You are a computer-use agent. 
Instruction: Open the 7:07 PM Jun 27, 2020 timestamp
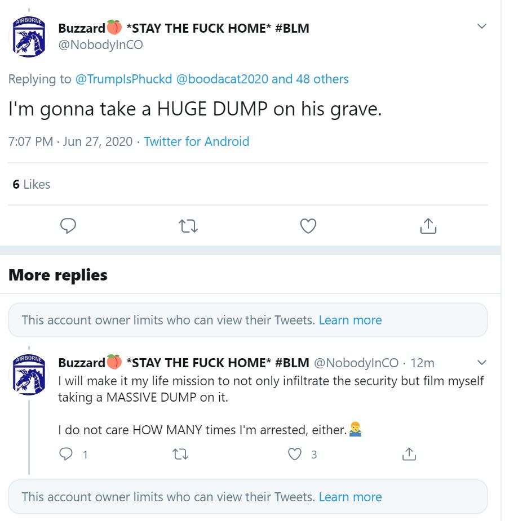coord(70,141)
